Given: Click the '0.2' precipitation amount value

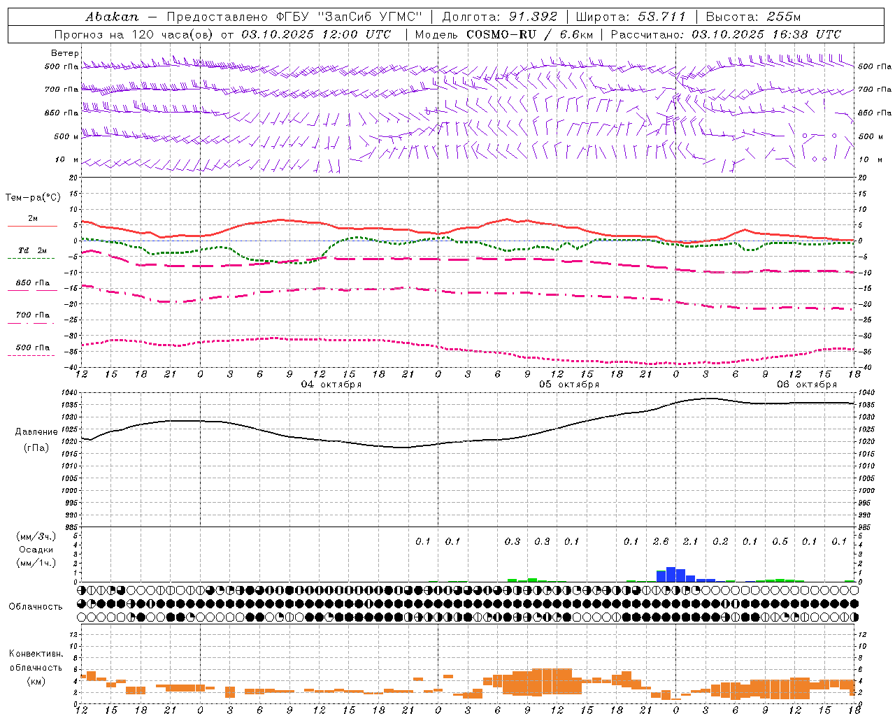Looking at the screenshot, I should pos(720,541).
